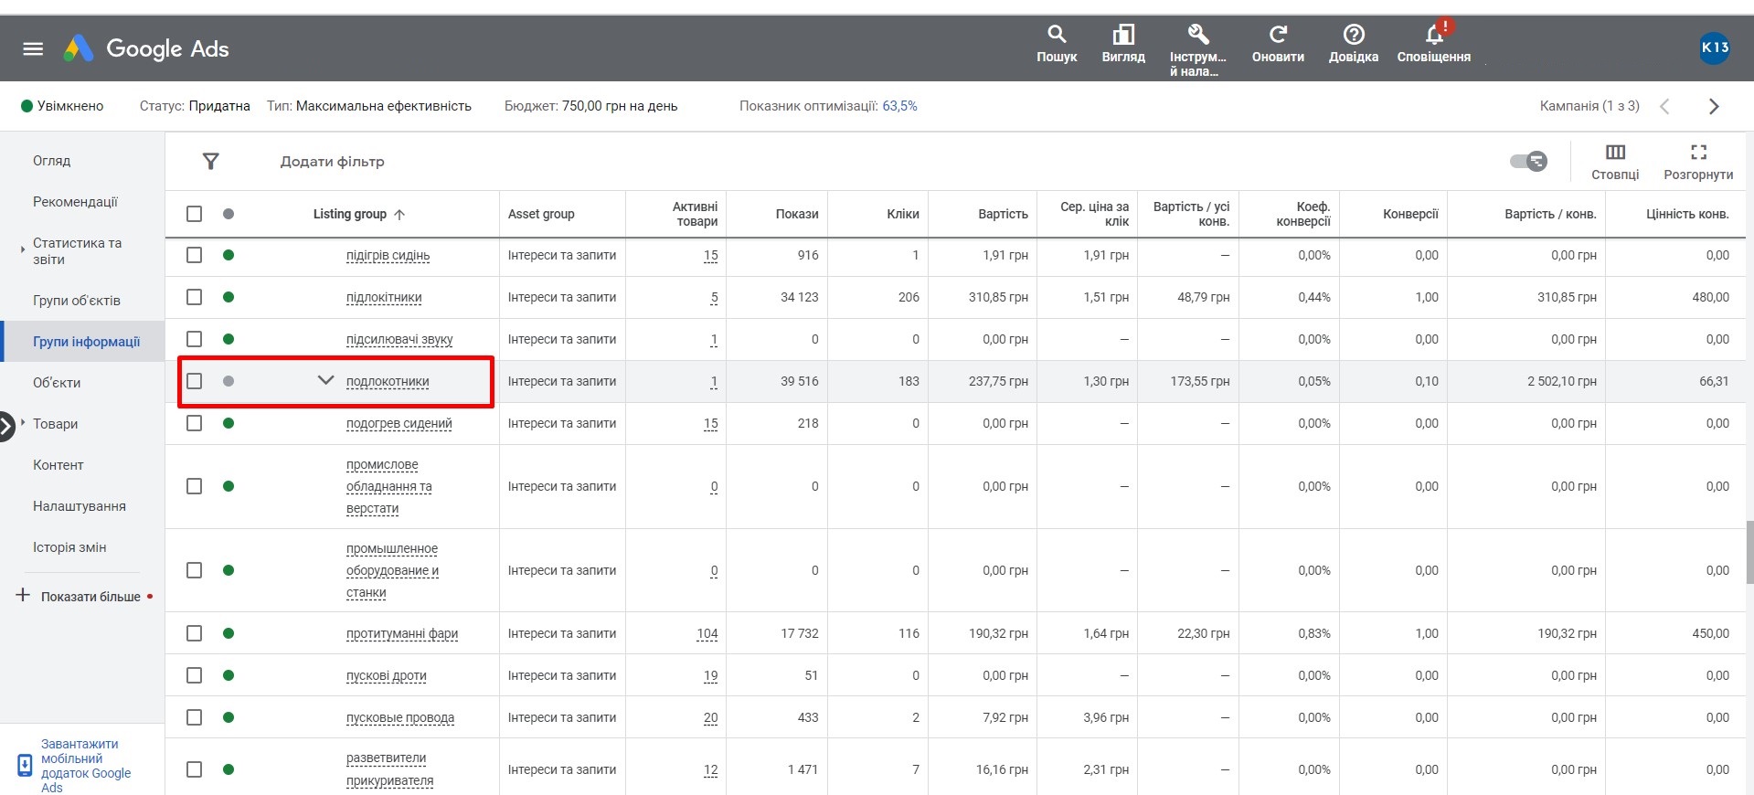Click Розгорнути to expand the table
The width and height of the screenshot is (1754, 795).
(x=1698, y=162)
